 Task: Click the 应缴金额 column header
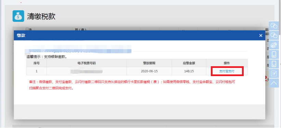(x=189, y=63)
